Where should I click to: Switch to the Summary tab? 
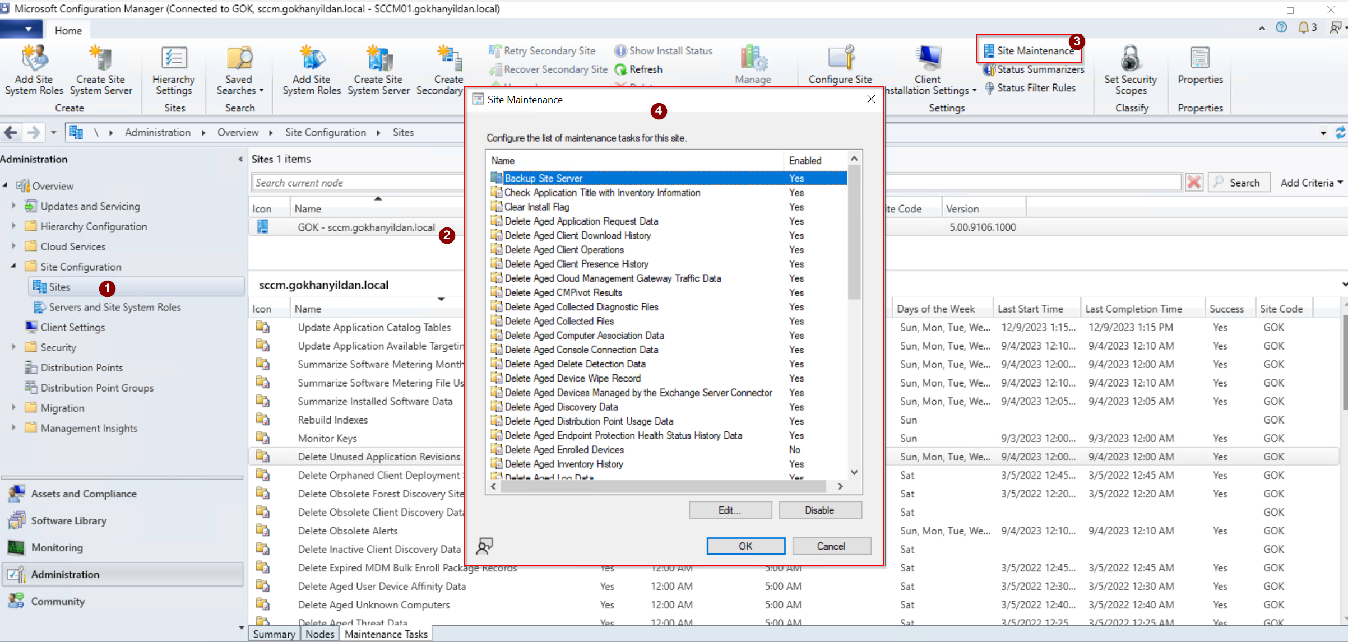click(274, 634)
